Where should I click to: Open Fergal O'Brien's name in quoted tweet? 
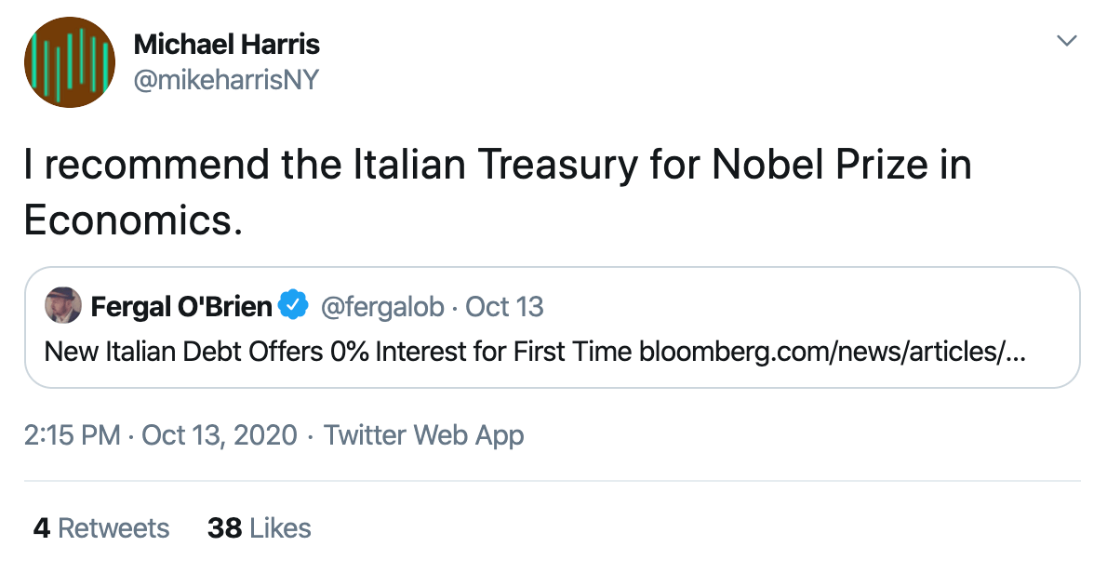(181, 305)
